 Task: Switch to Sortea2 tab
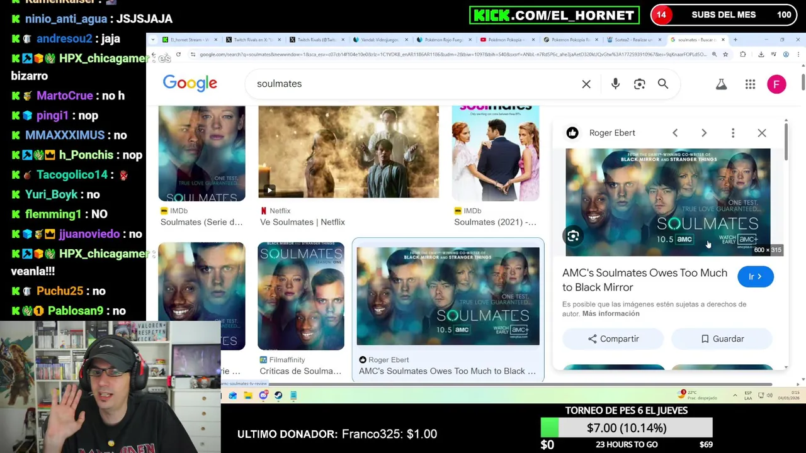[633, 40]
